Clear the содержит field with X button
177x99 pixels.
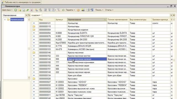174,15
